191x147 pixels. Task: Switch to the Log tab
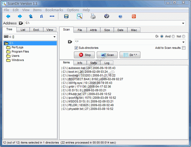click(107, 63)
